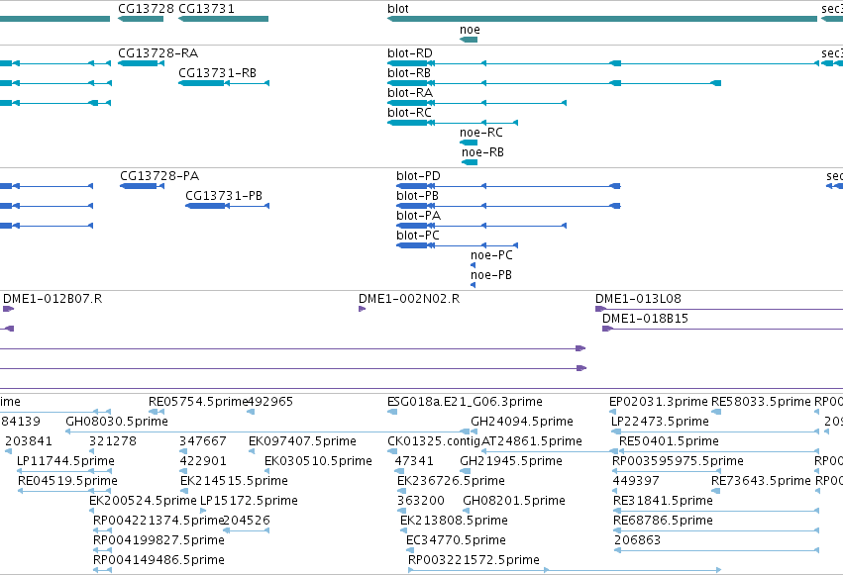The width and height of the screenshot is (843, 575).
Task: Click the 47341 label
Action: [x=414, y=462]
